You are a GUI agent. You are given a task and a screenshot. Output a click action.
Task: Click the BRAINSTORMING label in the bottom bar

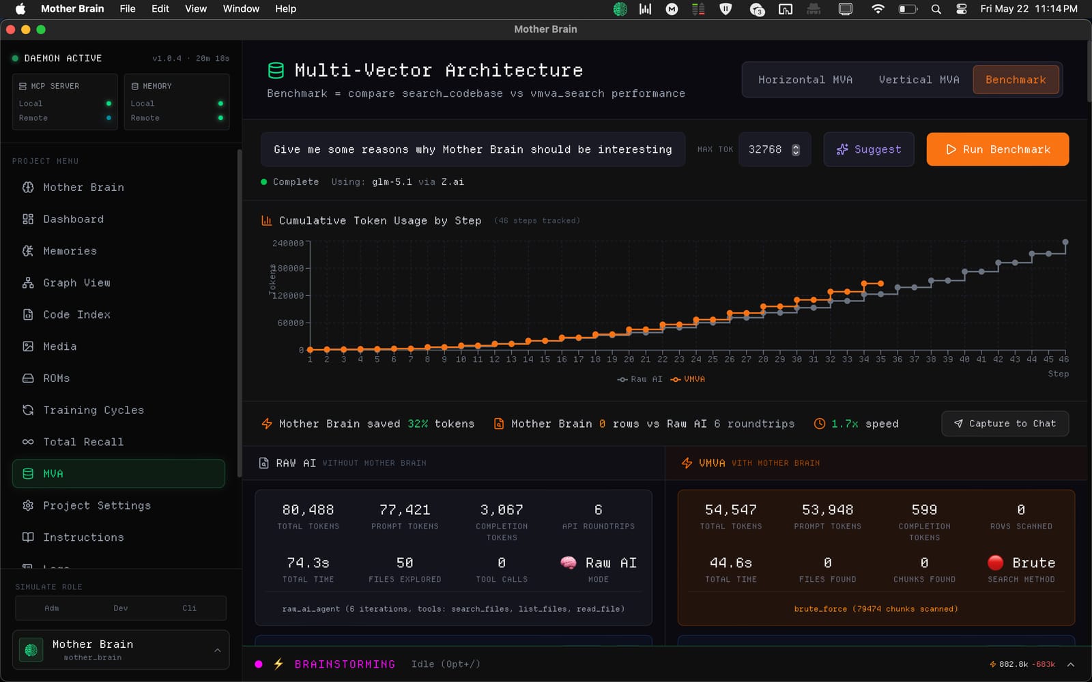pos(345,664)
